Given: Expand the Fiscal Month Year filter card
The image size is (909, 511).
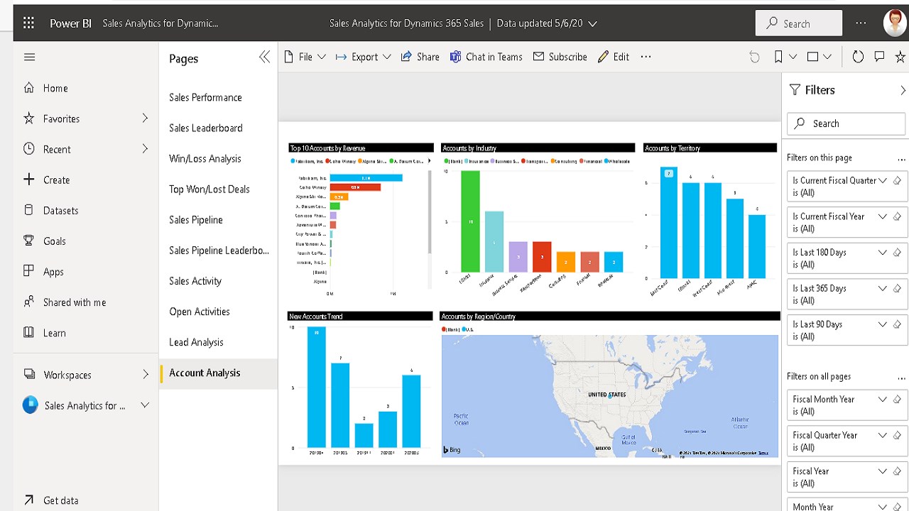Looking at the screenshot, I should (x=883, y=400).
